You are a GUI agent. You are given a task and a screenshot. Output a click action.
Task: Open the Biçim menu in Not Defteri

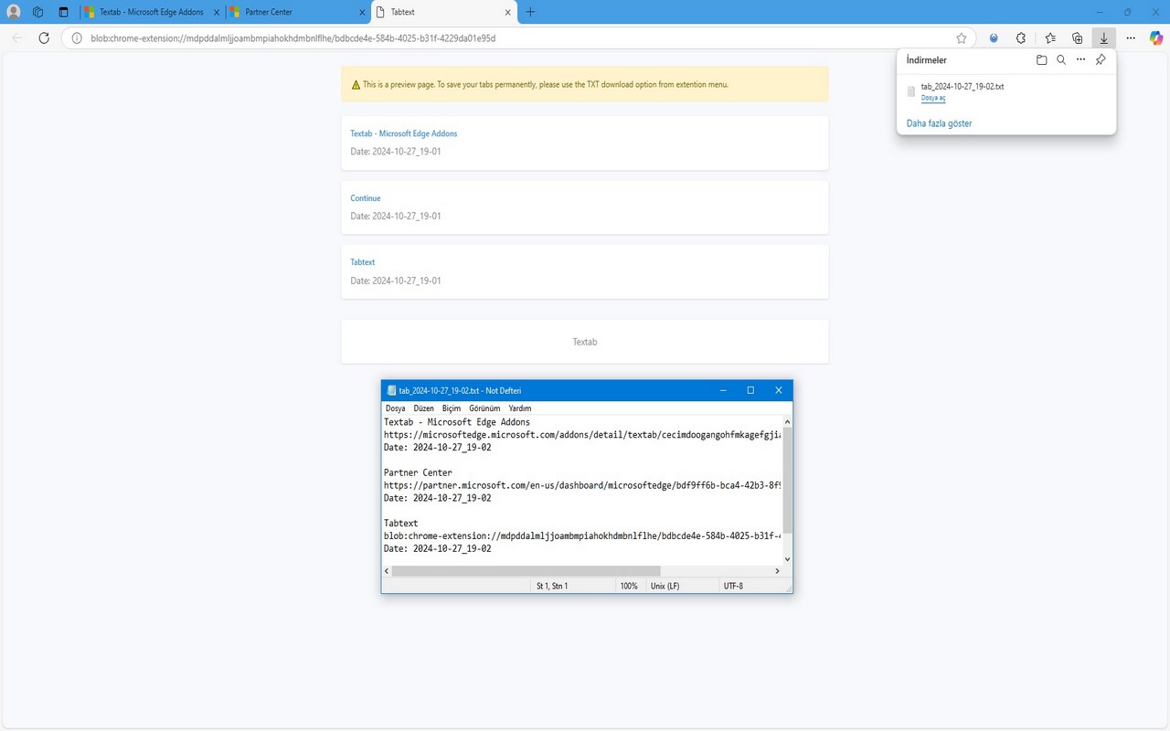[x=452, y=408]
